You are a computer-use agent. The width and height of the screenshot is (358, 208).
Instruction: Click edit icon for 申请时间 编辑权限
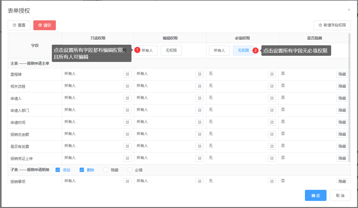[x=199, y=122]
